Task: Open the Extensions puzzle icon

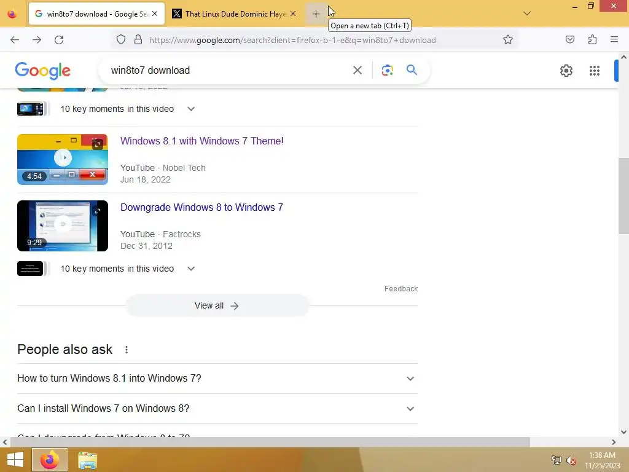Action: 592,40
